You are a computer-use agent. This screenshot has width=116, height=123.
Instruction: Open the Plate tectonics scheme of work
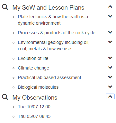53,20
